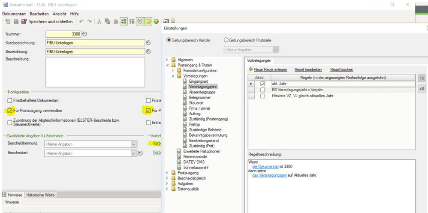Click the Paste clipboard icon

[116, 21]
